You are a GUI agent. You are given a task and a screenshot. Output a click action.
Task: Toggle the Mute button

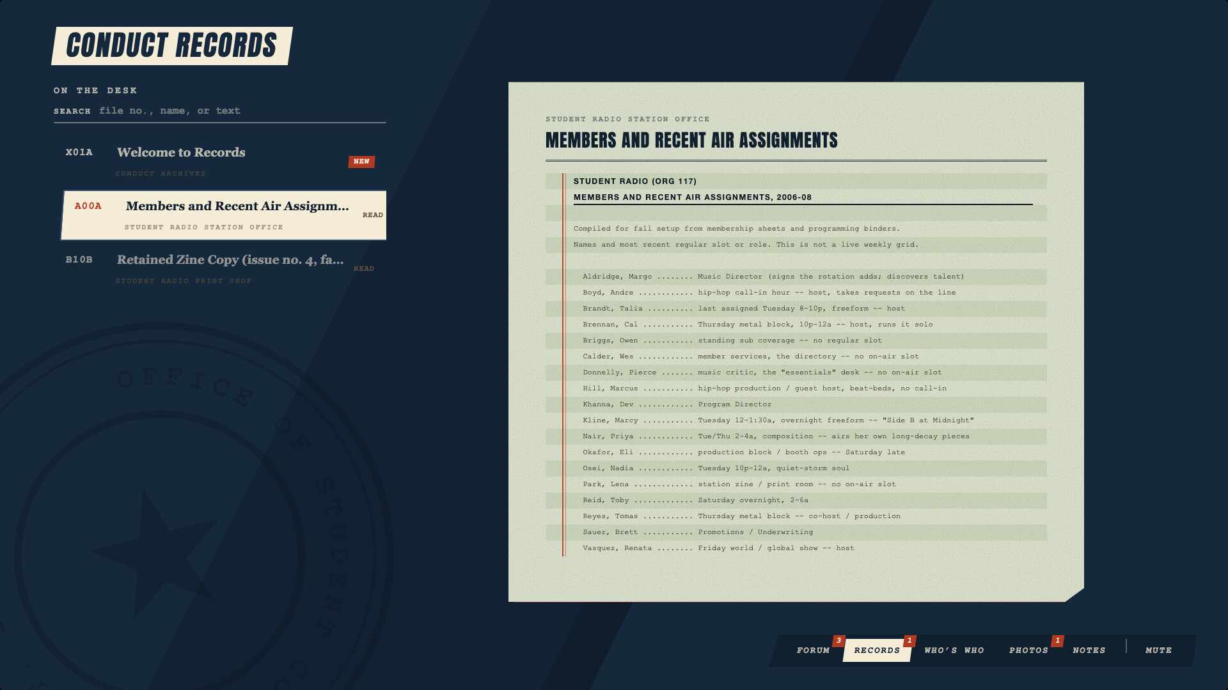[1158, 650]
